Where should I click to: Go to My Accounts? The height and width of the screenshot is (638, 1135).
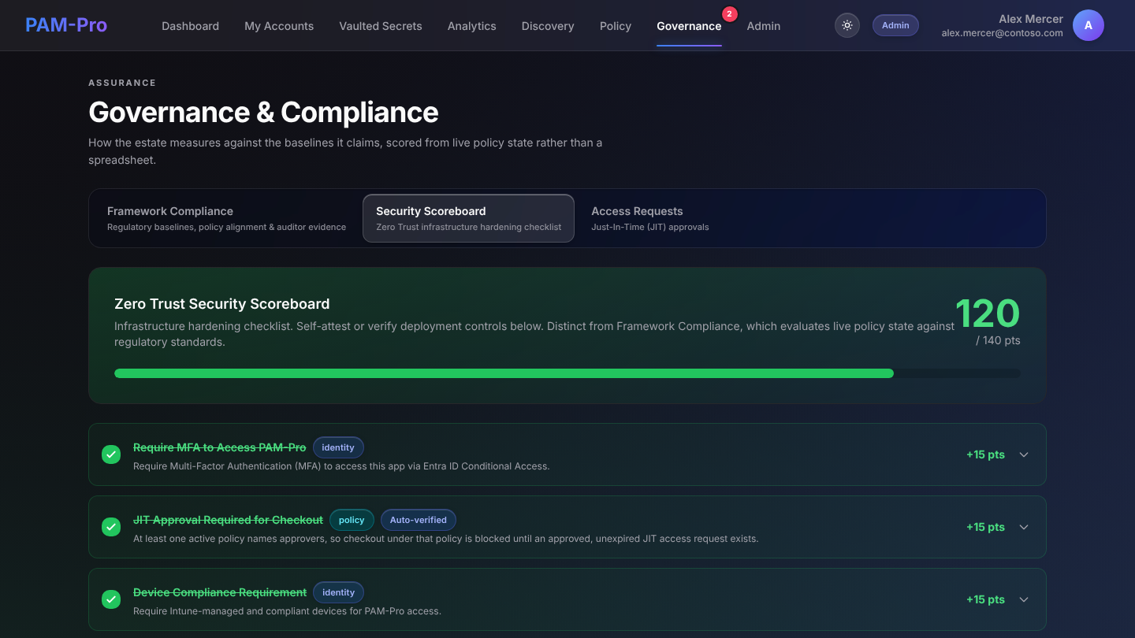tap(279, 26)
